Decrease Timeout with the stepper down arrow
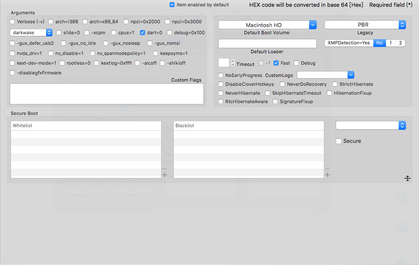419x265 pixels. click(233, 65)
